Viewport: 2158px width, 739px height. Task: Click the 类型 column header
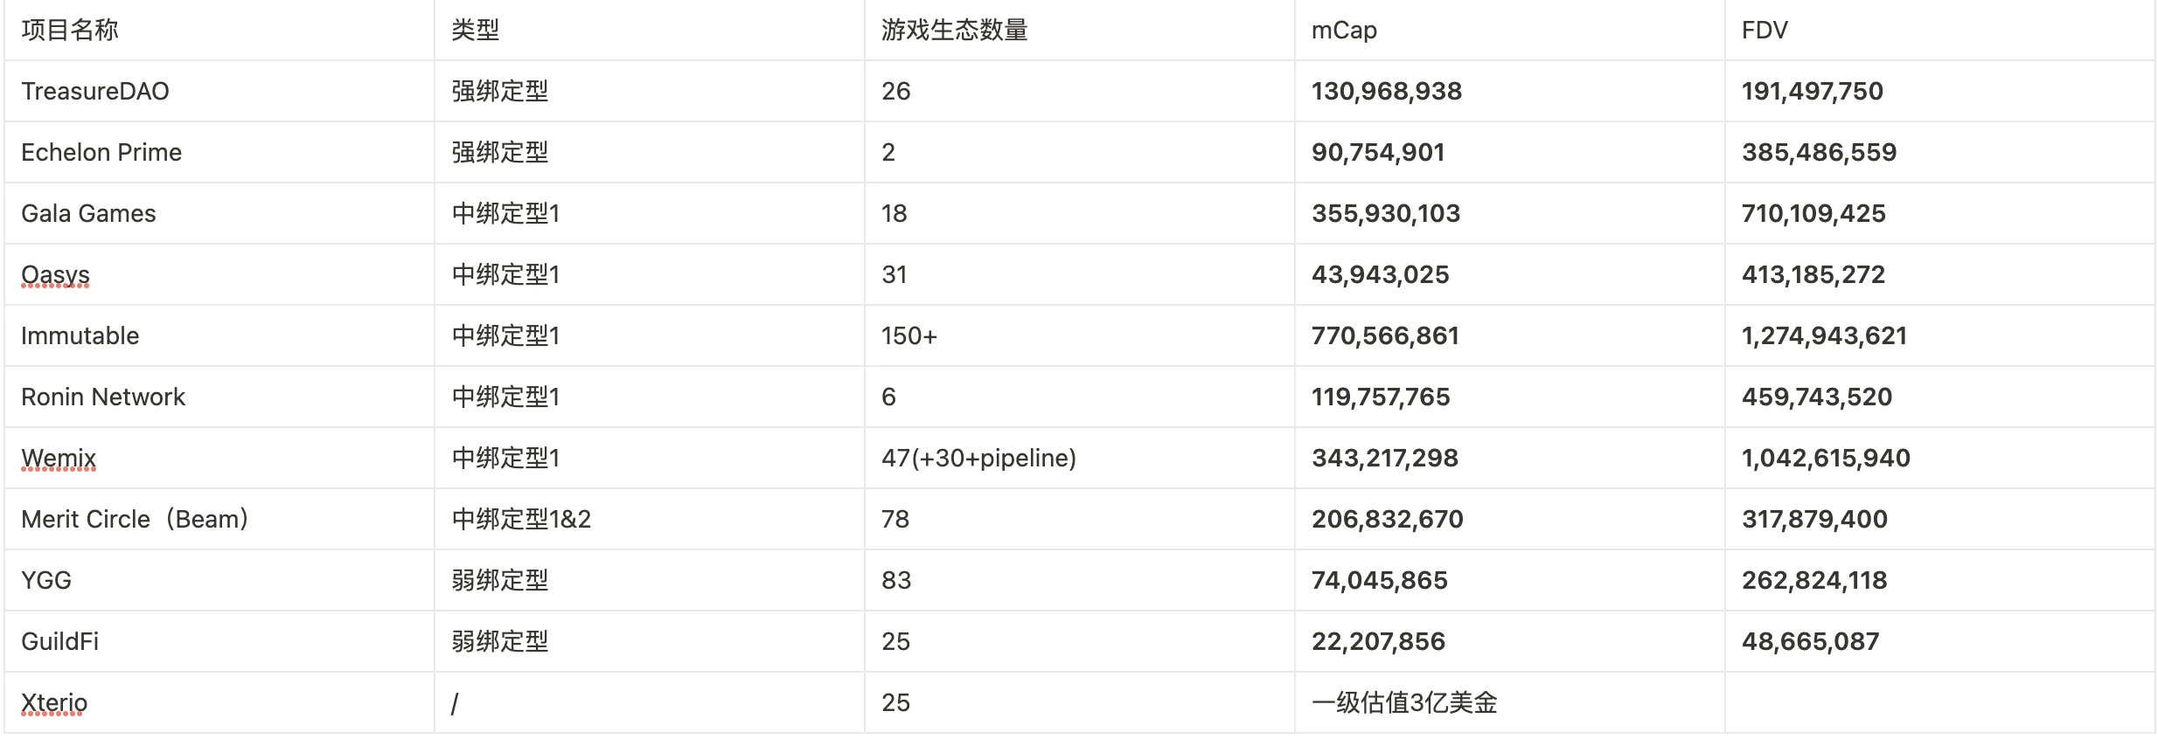[475, 31]
